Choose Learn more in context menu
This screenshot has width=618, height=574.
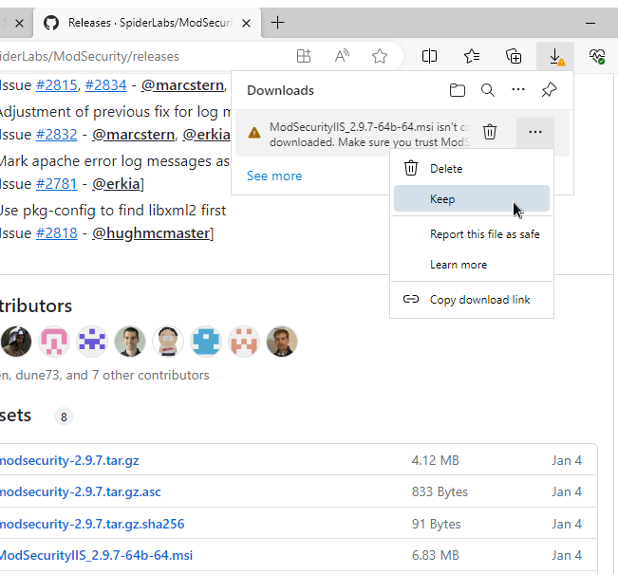pos(472,265)
